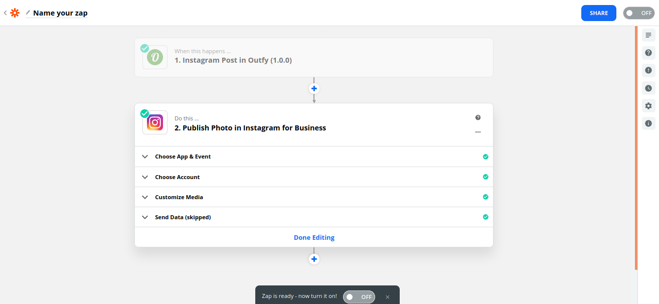659x304 pixels.
Task: Click the step 2 status checkmark badge
Action: point(144,113)
